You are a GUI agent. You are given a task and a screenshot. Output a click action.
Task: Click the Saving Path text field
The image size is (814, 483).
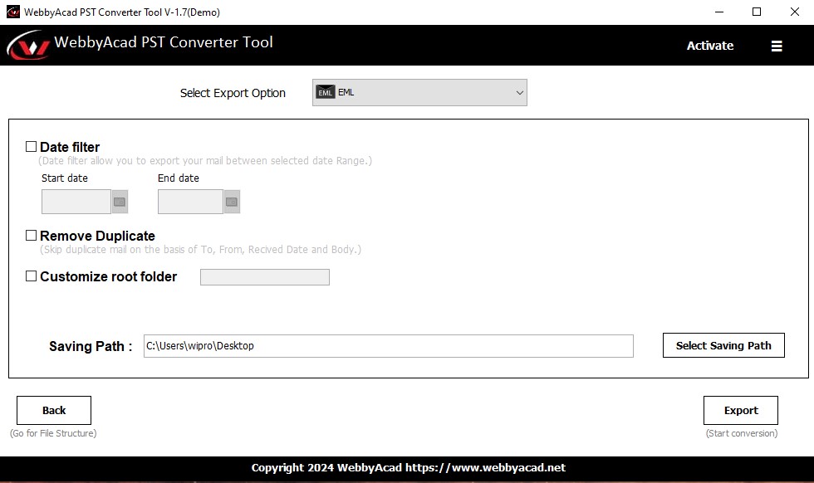[x=389, y=346]
